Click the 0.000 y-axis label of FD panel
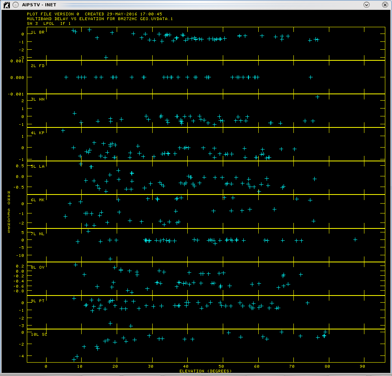The width and height of the screenshot is (392, 376). point(17,78)
